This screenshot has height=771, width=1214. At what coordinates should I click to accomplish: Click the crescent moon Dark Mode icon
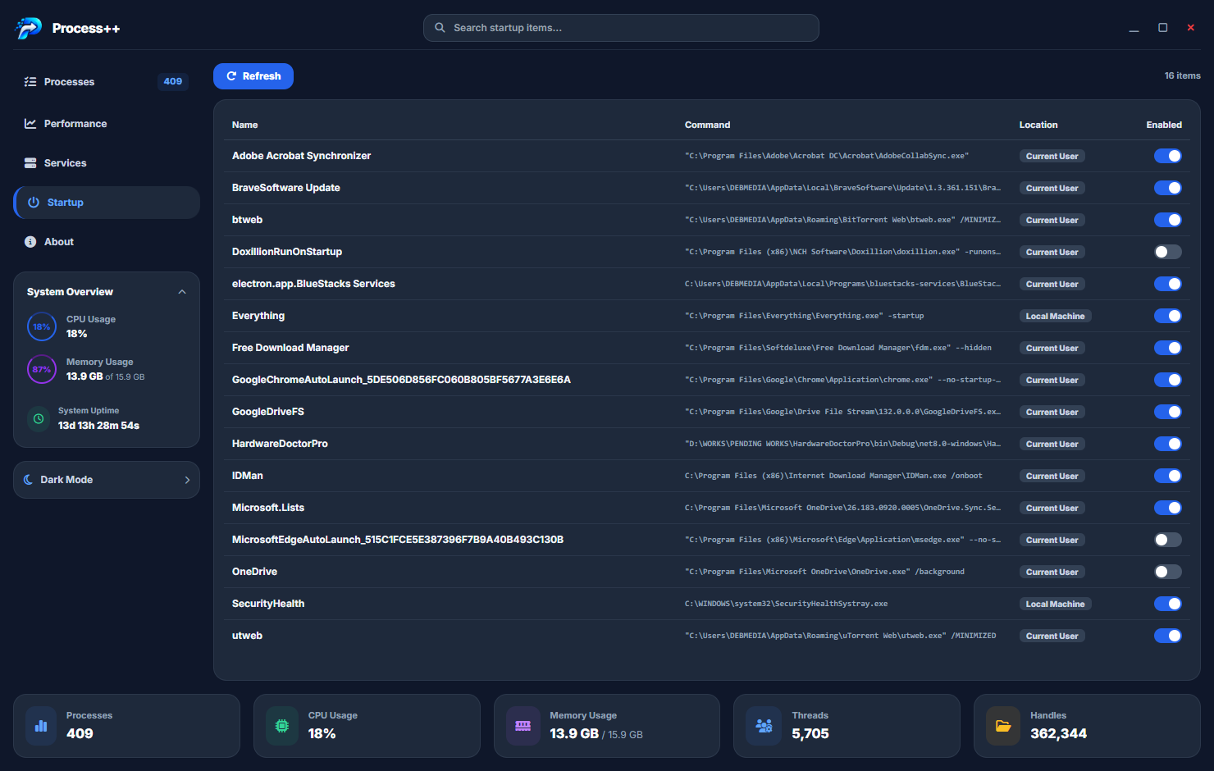pos(29,480)
